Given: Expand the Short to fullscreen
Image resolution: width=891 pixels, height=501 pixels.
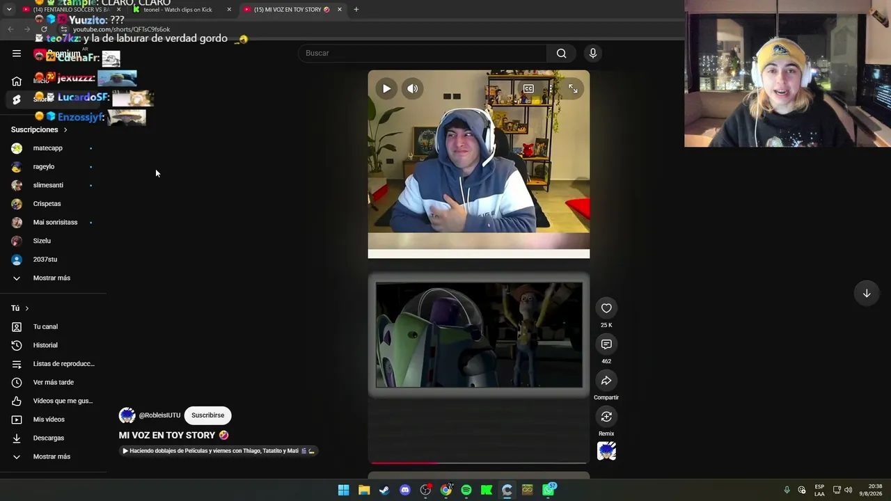Looking at the screenshot, I should 572,88.
